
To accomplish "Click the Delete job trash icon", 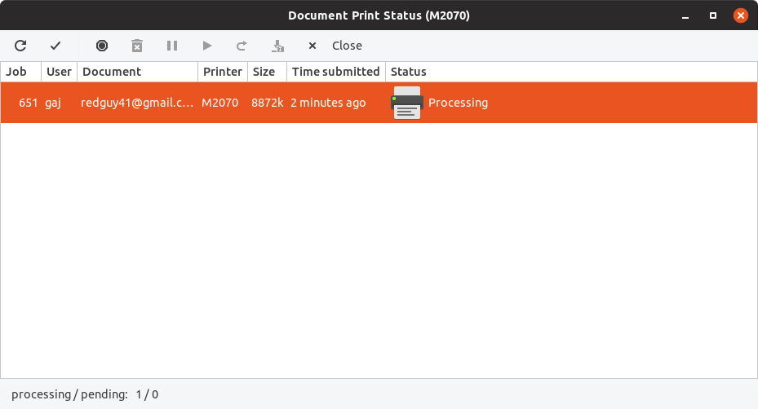I will (137, 46).
